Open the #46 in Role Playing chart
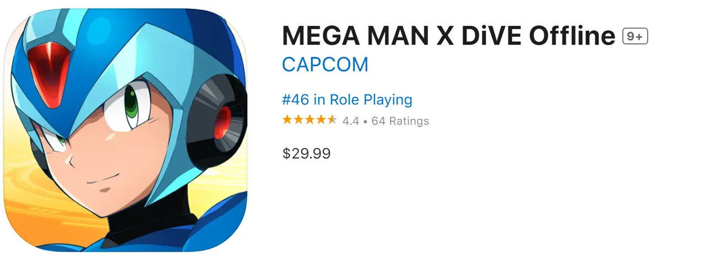The width and height of the screenshot is (705, 262). click(x=347, y=100)
